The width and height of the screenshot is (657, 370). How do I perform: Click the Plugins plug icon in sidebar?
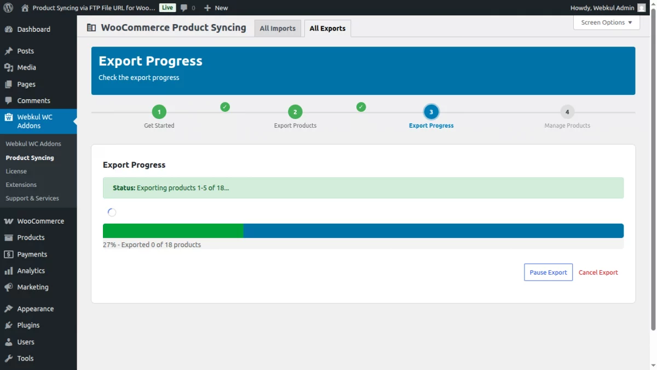[x=8, y=325]
